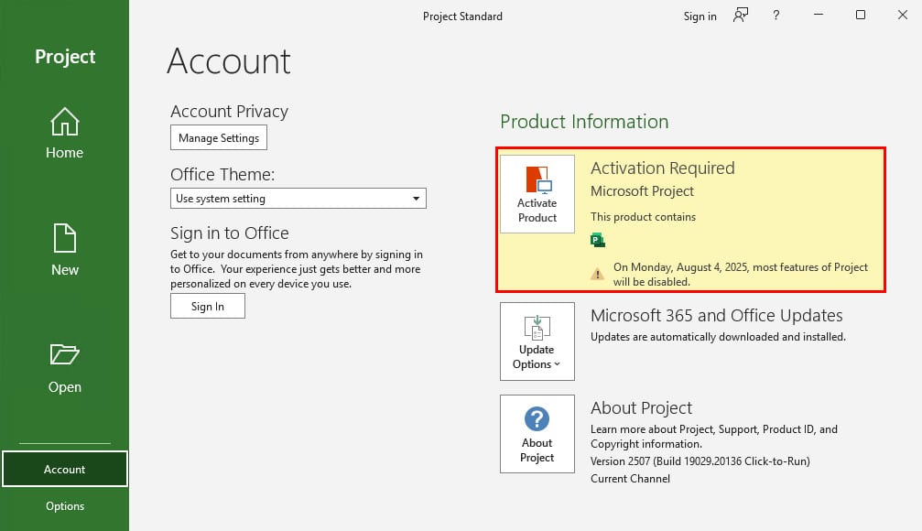Click the Project Standard window title
The width and height of the screenshot is (922, 531).
(462, 16)
